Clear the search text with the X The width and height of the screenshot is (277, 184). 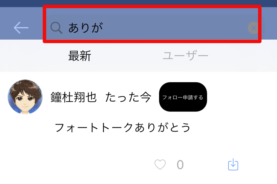click(x=254, y=28)
